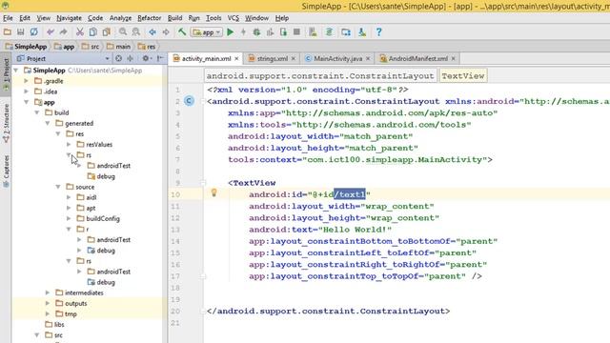
Task: Close the activity_main.xml tab
Action: [x=236, y=59]
